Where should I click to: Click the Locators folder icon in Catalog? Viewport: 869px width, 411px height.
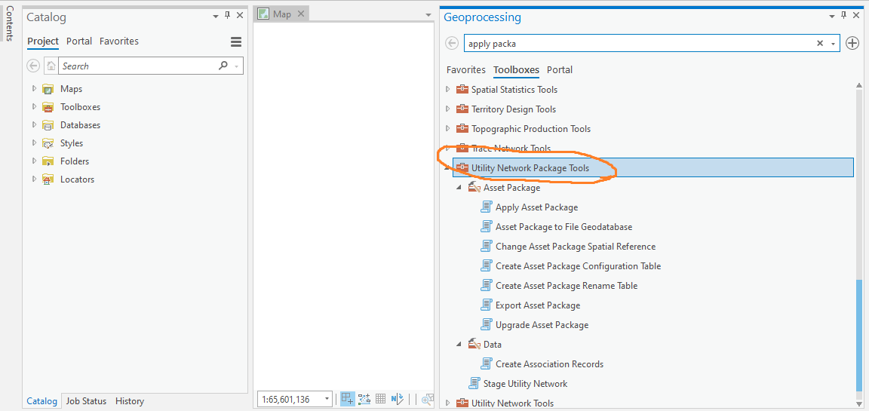(48, 179)
